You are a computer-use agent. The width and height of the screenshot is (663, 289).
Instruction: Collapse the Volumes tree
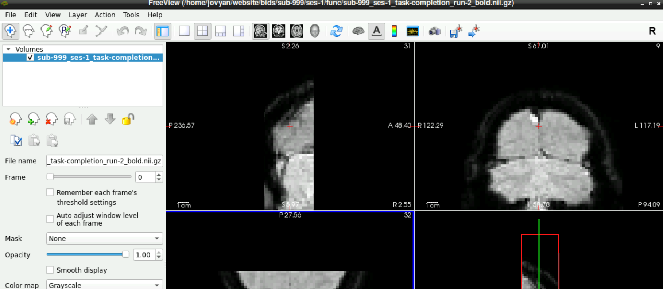tap(8, 49)
